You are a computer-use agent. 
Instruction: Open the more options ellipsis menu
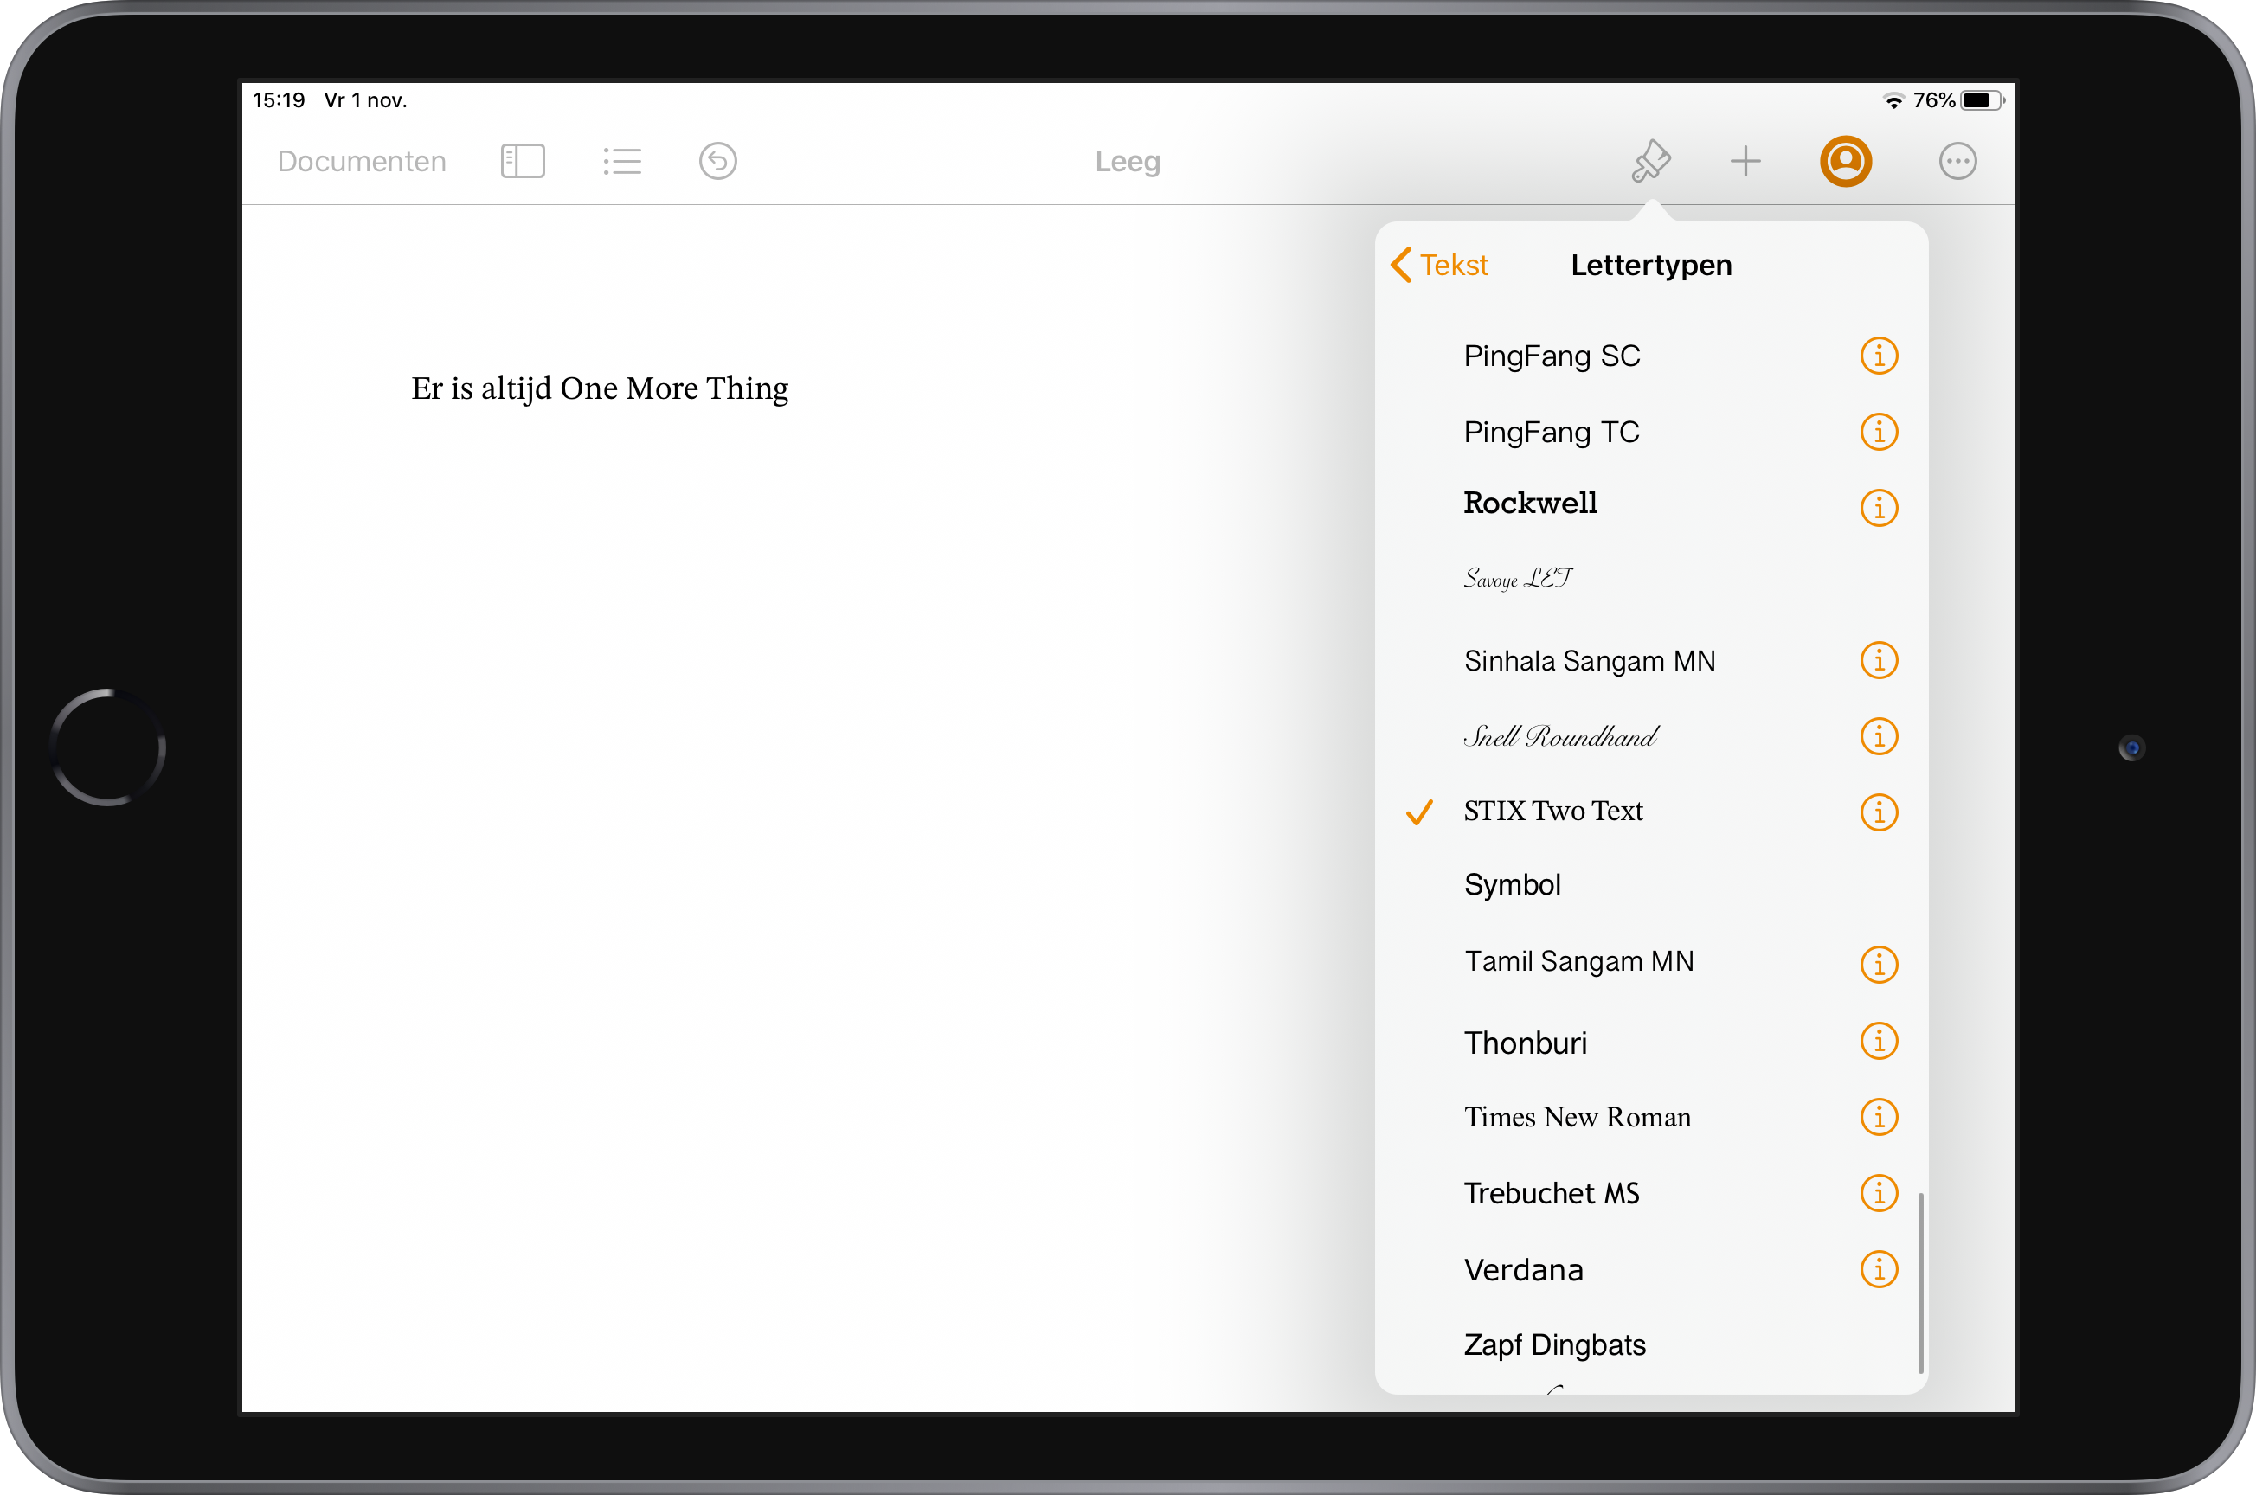pos(1957,161)
